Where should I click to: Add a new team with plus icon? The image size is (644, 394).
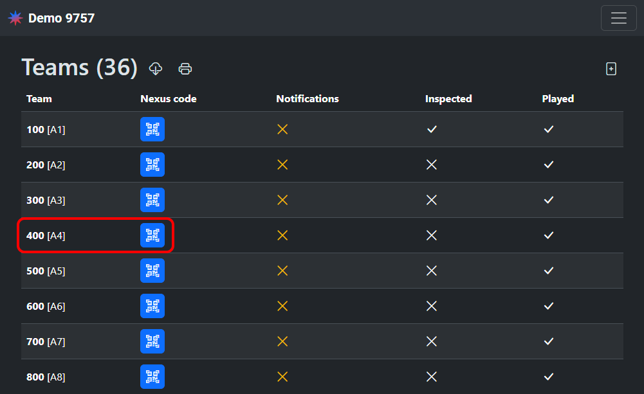click(x=611, y=68)
